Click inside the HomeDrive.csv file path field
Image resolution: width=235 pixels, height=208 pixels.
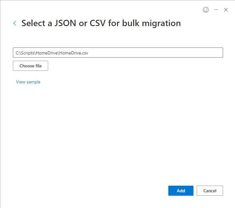tap(118, 53)
